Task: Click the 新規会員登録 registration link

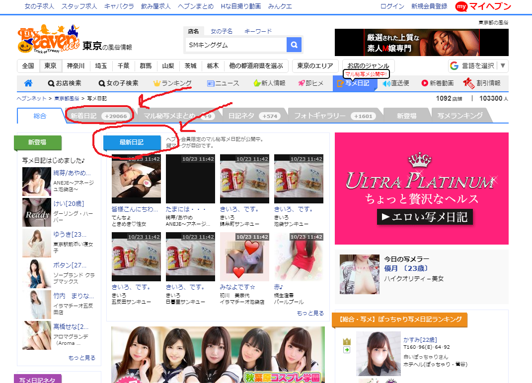Action: pyautogui.click(x=429, y=6)
